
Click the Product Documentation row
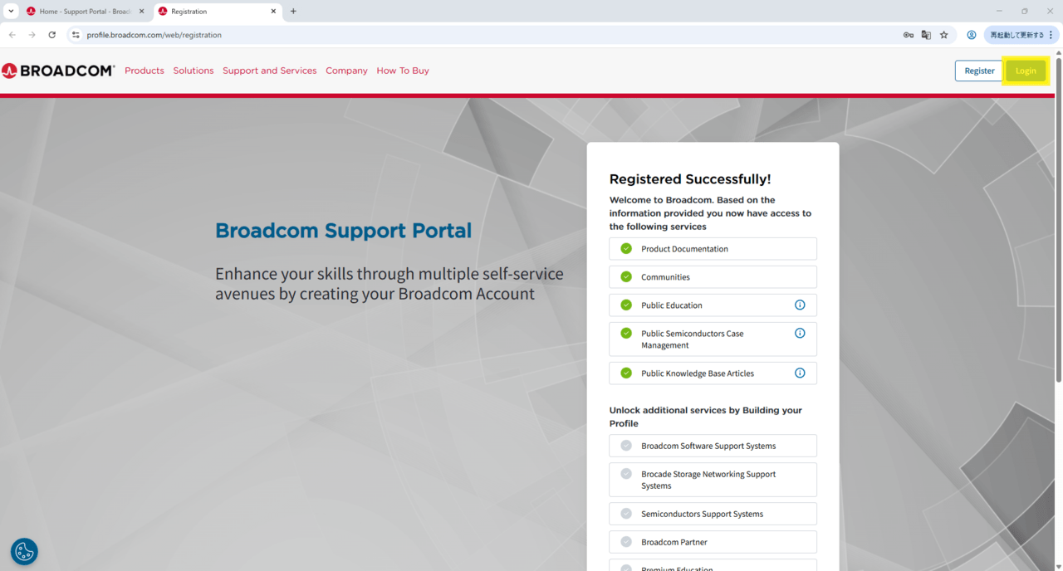tap(713, 249)
